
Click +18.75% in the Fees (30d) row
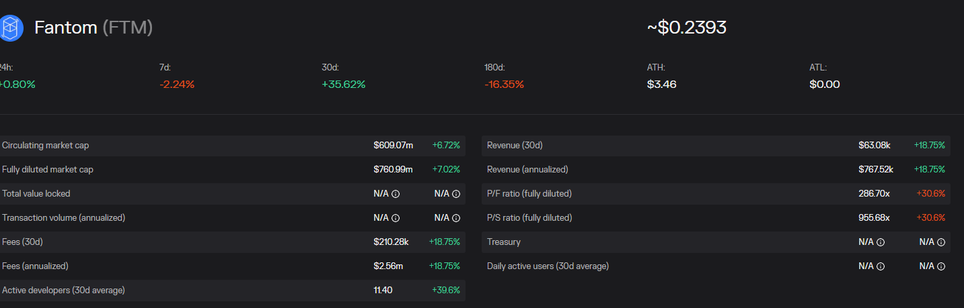click(445, 242)
